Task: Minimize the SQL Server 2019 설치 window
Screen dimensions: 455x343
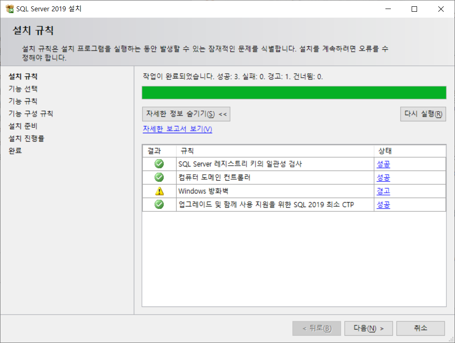Action: click(x=388, y=9)
